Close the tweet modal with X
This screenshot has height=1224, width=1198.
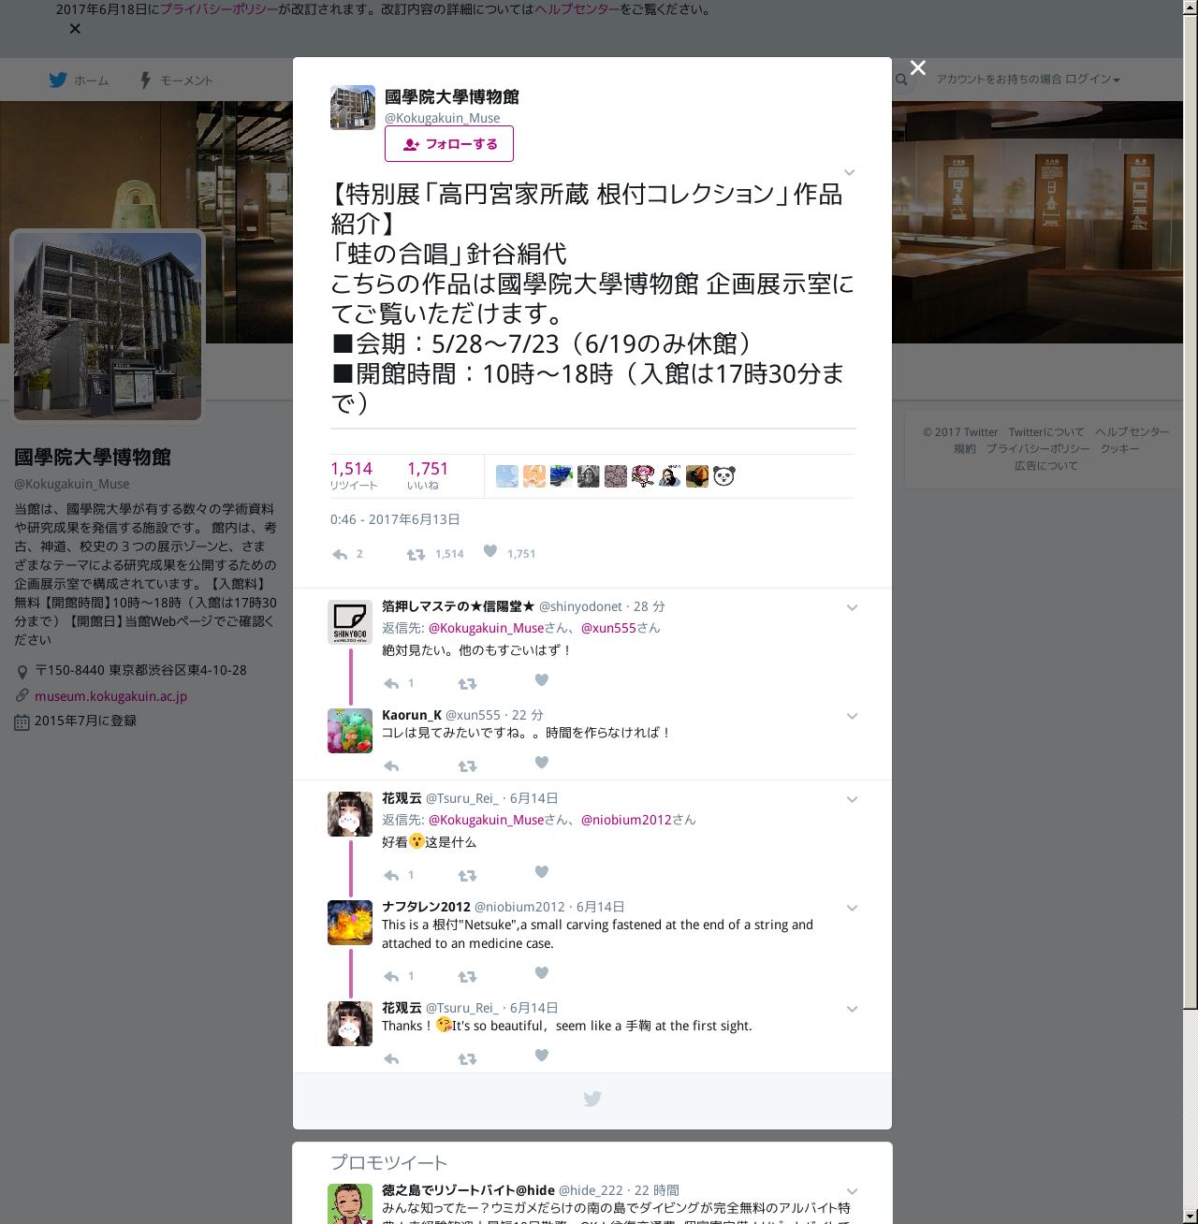click(918, 67)
